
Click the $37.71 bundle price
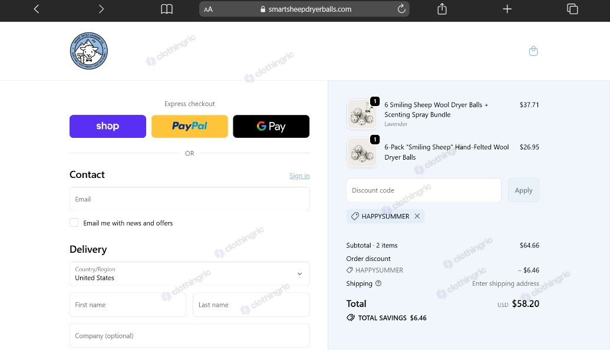pos(529,105)
